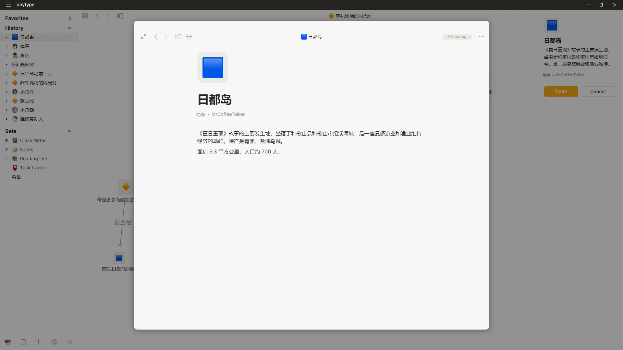Click the Preparing sync status badge
The width and height of the screenshot is (623, 350).
[x=457, y=37]
